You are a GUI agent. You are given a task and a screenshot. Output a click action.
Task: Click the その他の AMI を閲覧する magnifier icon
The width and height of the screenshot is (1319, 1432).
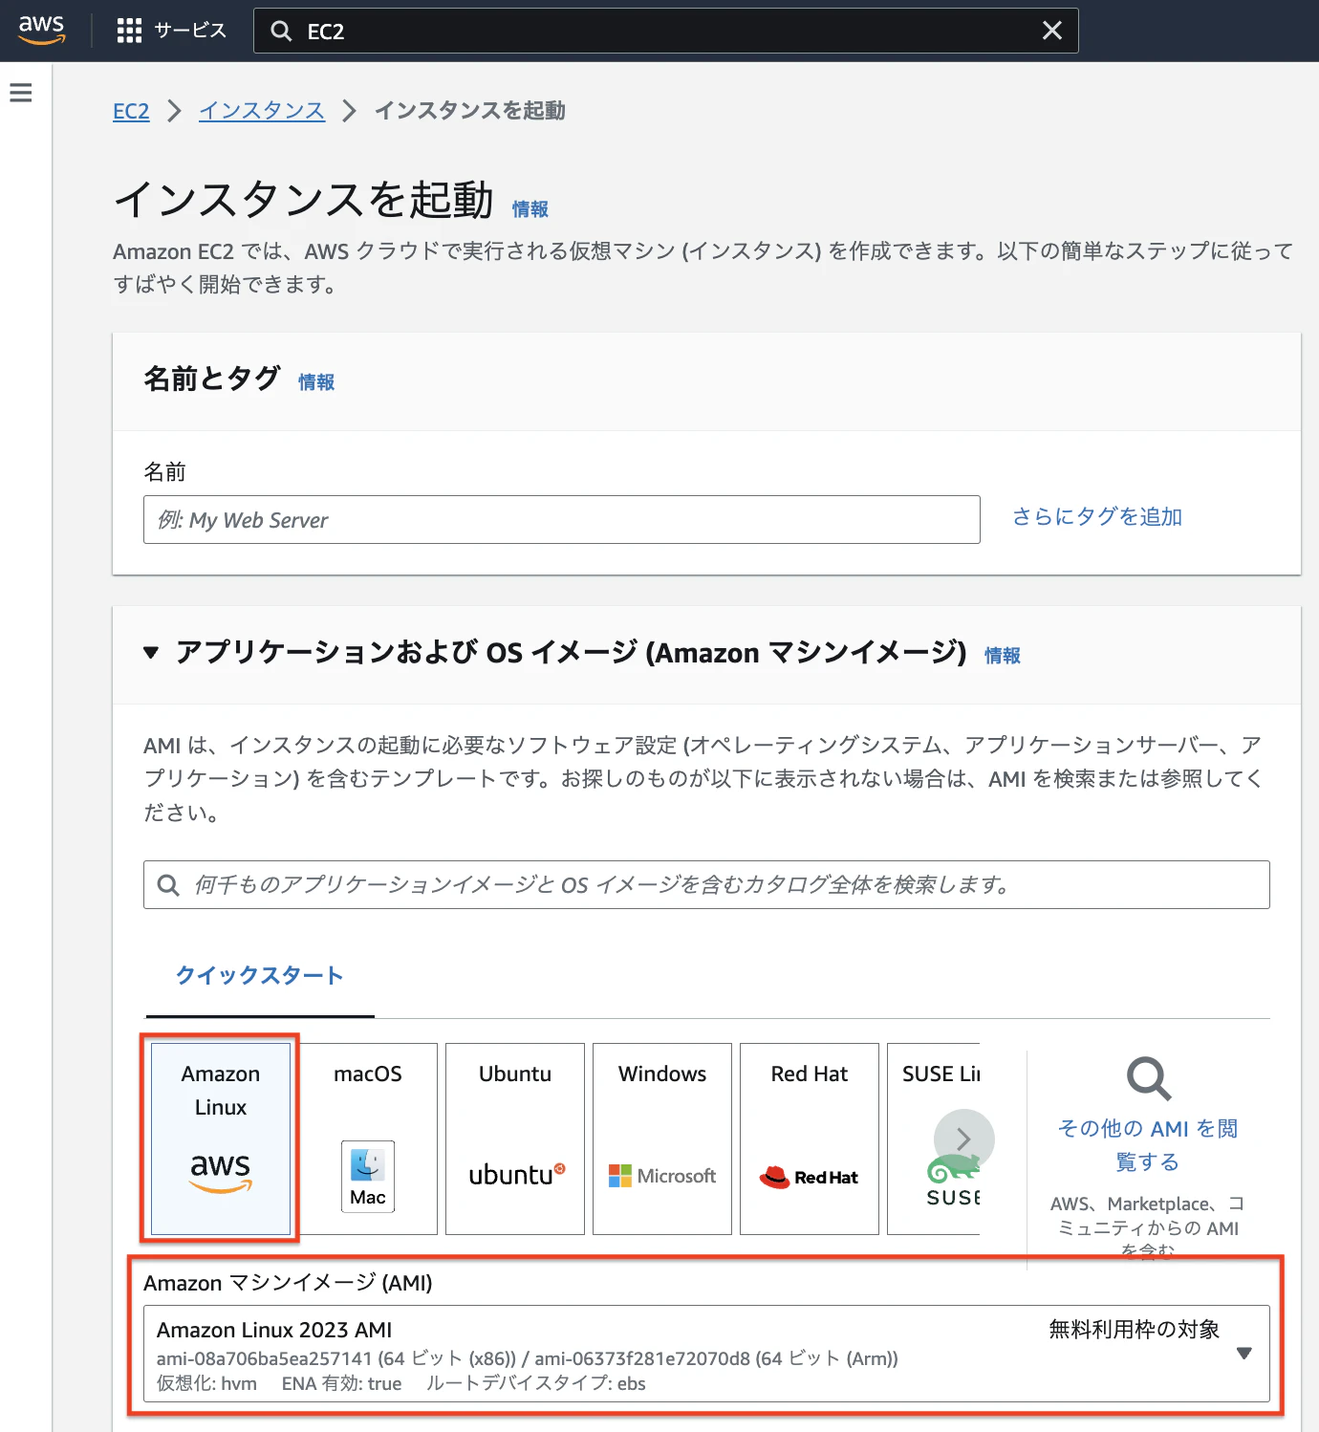(x=1148, y=1079)
